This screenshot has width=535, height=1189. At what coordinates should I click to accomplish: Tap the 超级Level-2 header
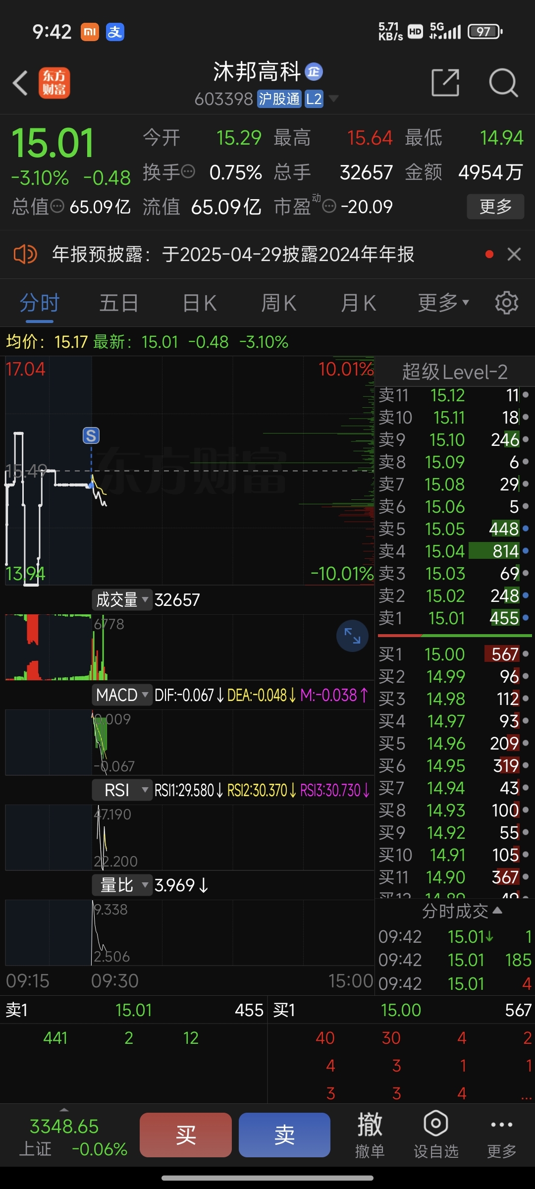pos(455,372)
